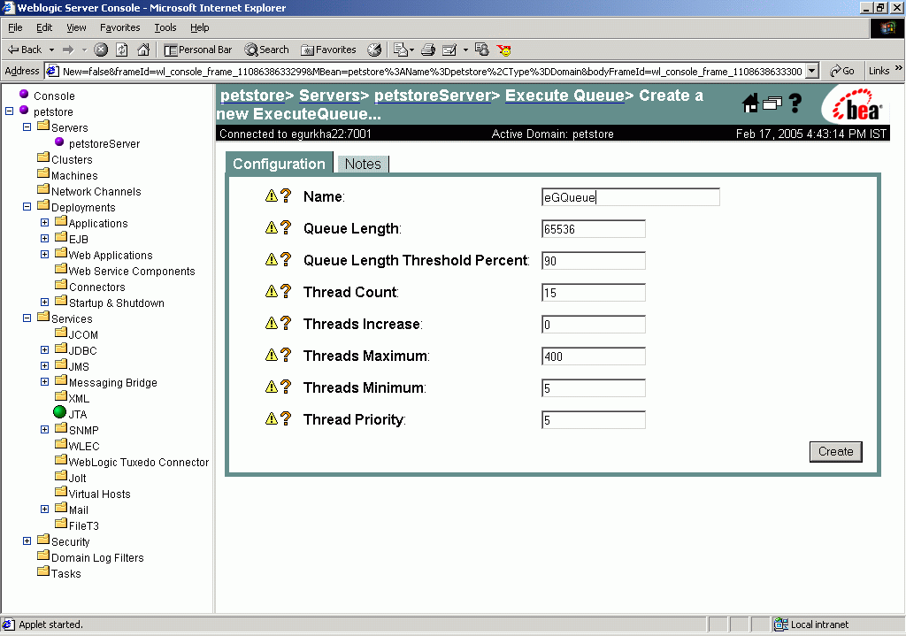This screenshot has width=906, height=636.
Task: Click warning icon beside Threads Maximum
Action: (x=272, y=355)
